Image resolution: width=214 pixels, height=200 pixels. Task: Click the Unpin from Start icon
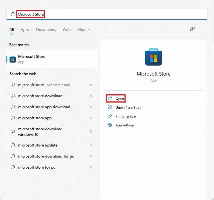110,107
